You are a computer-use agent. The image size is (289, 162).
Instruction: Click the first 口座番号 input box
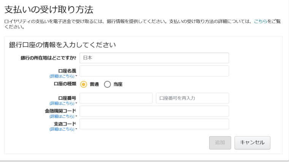point(116,98)
